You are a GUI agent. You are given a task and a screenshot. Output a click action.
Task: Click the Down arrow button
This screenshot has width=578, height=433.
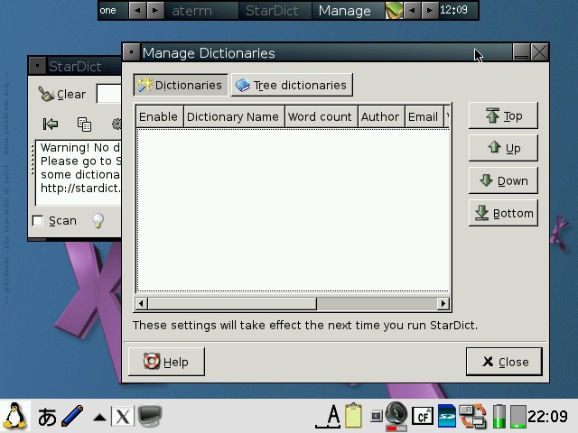503,180
